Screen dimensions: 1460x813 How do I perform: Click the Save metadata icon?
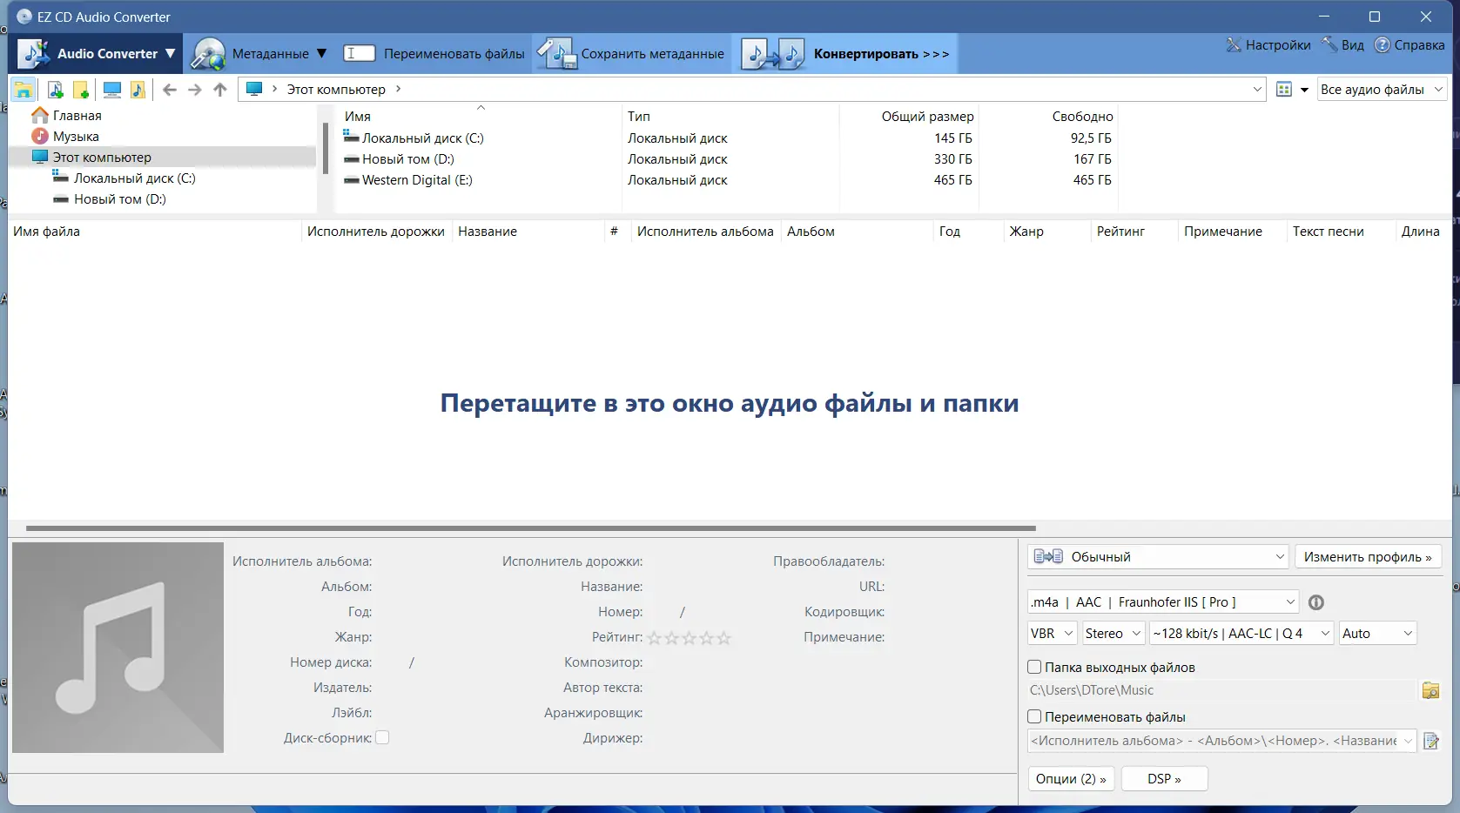coord(557,53)
